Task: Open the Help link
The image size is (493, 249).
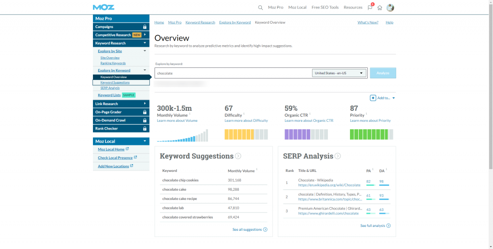Action: (389, 22)
